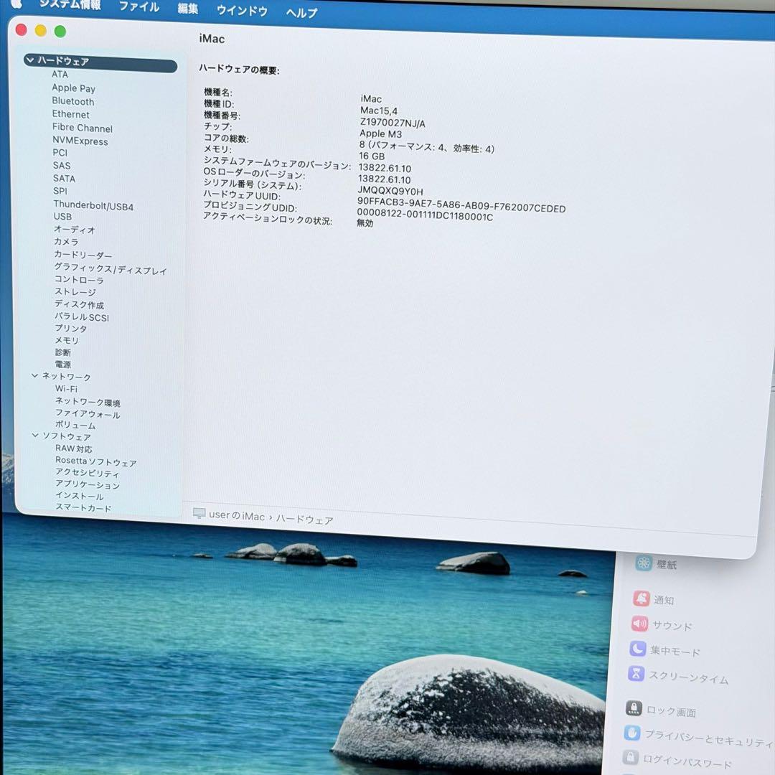
Task: Select インストール in the sidebar
Action: (79, 496)
